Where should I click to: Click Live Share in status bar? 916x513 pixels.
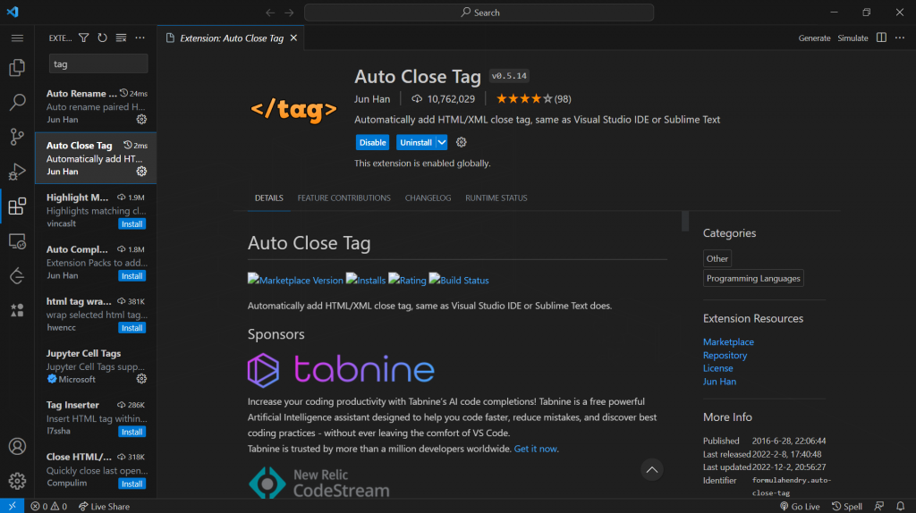104,506
